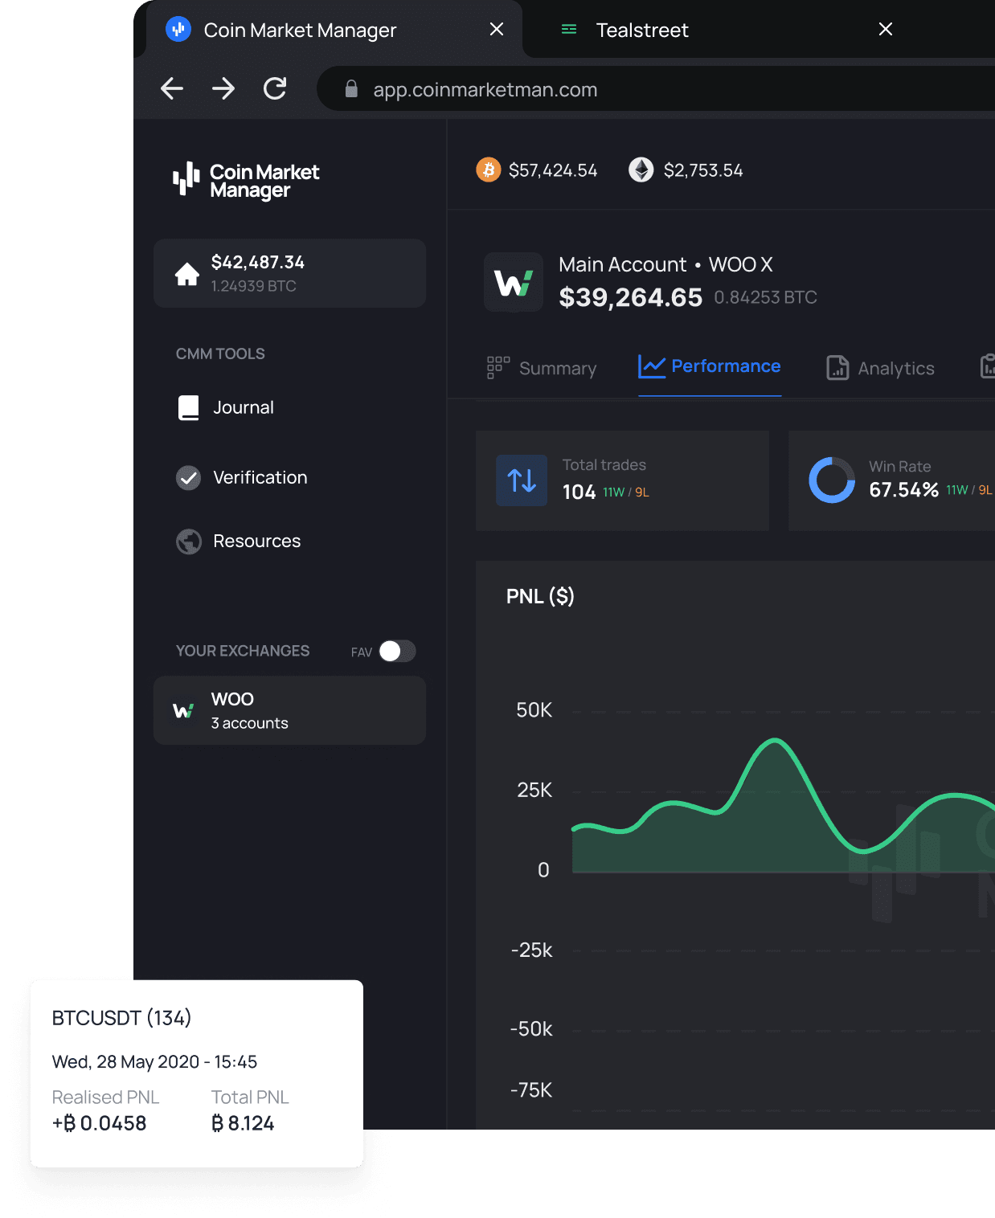Image resolution: width=995 pixels, height=1218 pixels.
Task: Click the WOO logo in exchanges list
Action: 183,710
